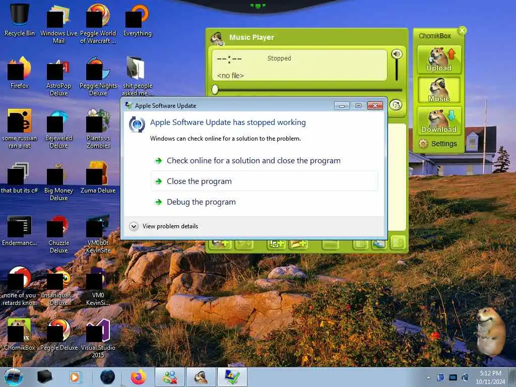Click the add folder button in Music Player
This screenshot has width=516, height=387.
tap(298, 244)
